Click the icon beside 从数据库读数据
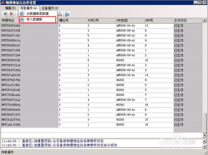The width and height of the screenshot is (208, 155). click(x=22, y=14)
